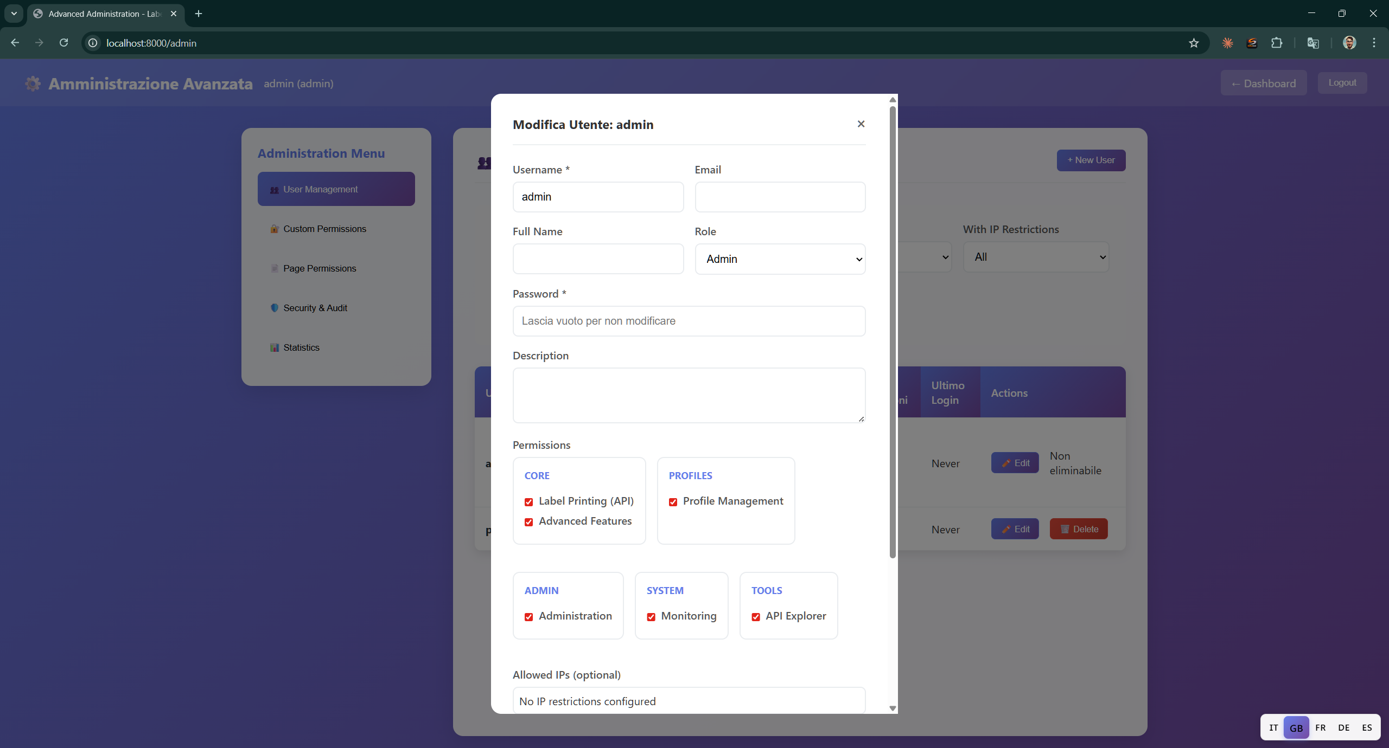The width and height of the screenshot is (1389, 748).
Task: Switch language to DE
Action: (x=1343, y=727)
